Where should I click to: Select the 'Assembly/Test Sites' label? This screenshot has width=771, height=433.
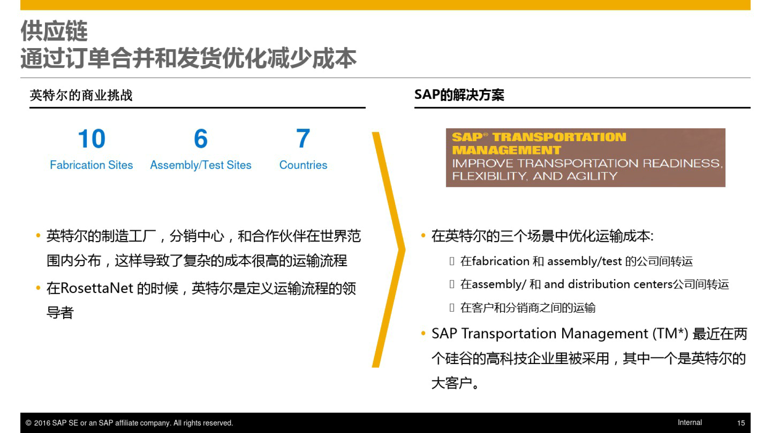pyautogui.click(x=201, y=165)
